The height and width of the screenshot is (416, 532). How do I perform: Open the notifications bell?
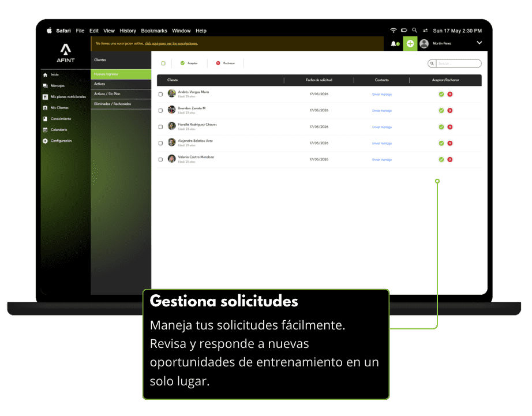[395, 43]
